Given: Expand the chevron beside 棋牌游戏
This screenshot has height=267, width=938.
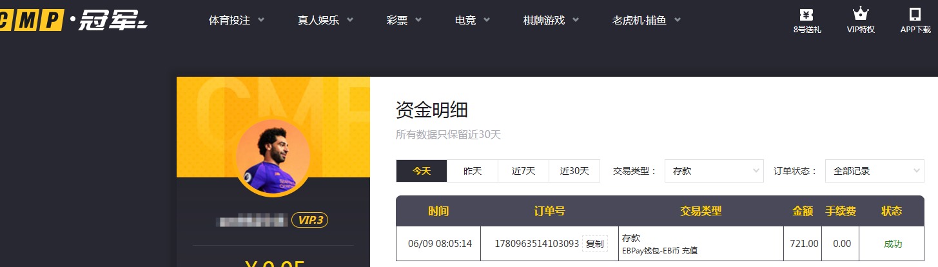Looking at the screenshot, I should coord(576,20).
